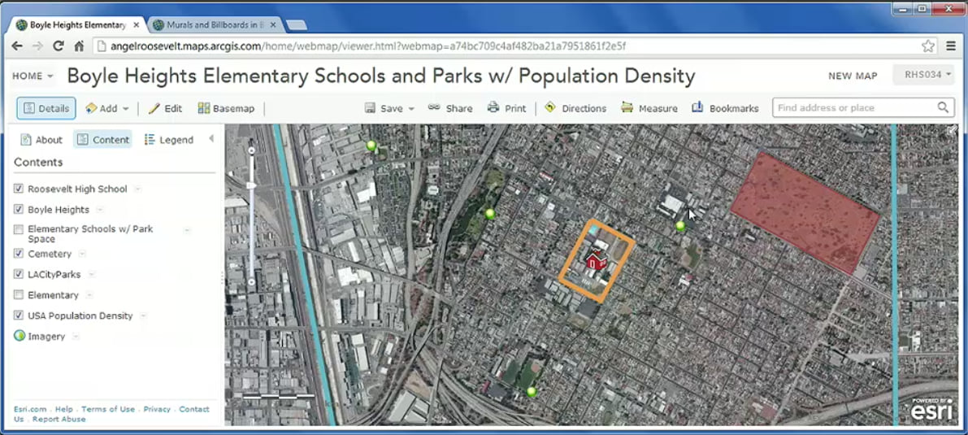Screen dimensions: 968x435
Task: Uncheck the USA Population Density layer
Action: coord(19,315)
